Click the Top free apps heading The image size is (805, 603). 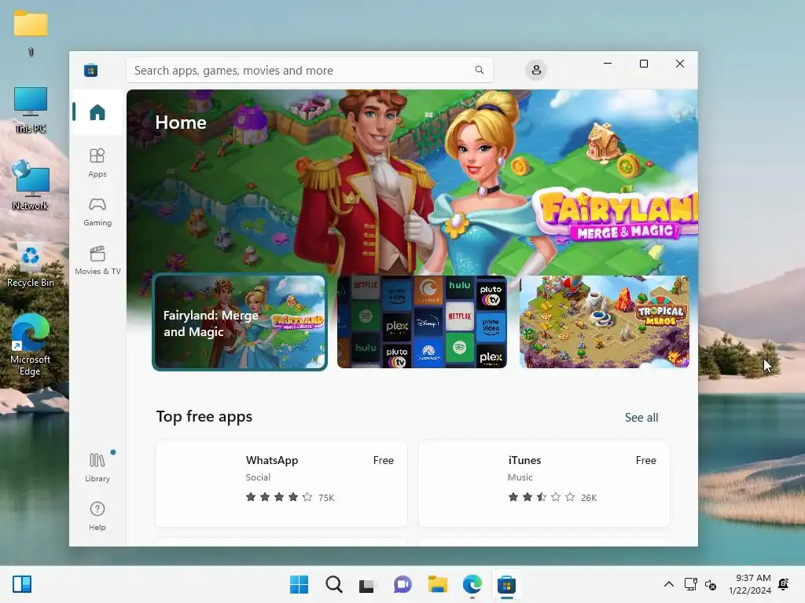[204, 416]
